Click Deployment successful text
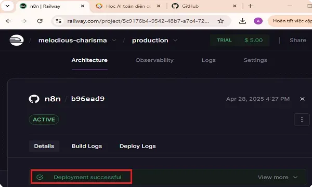 87,177
